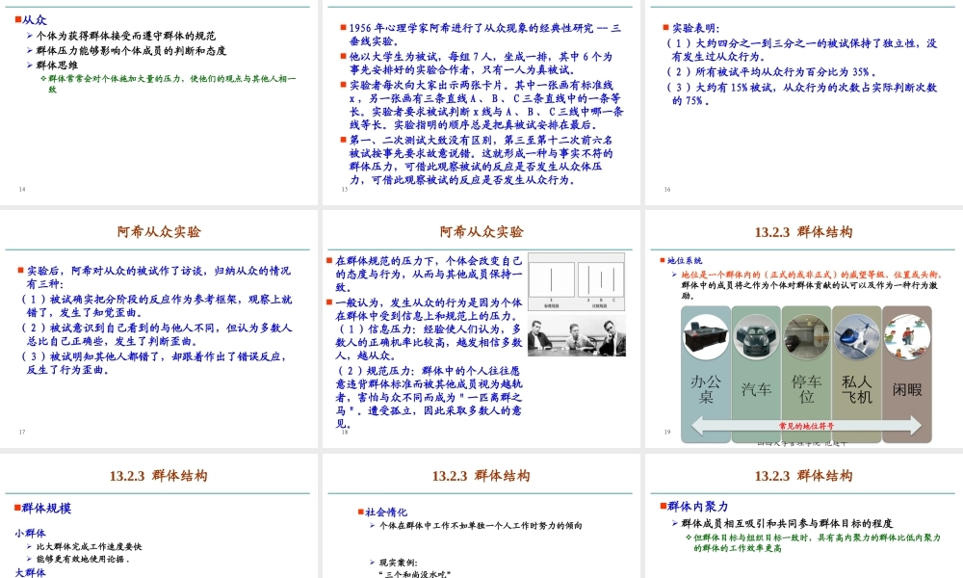This screenshot has height=578, width=963.
Task: Click item (1) starting 被试确实把分阶段的反应
Action: (157, 306)
